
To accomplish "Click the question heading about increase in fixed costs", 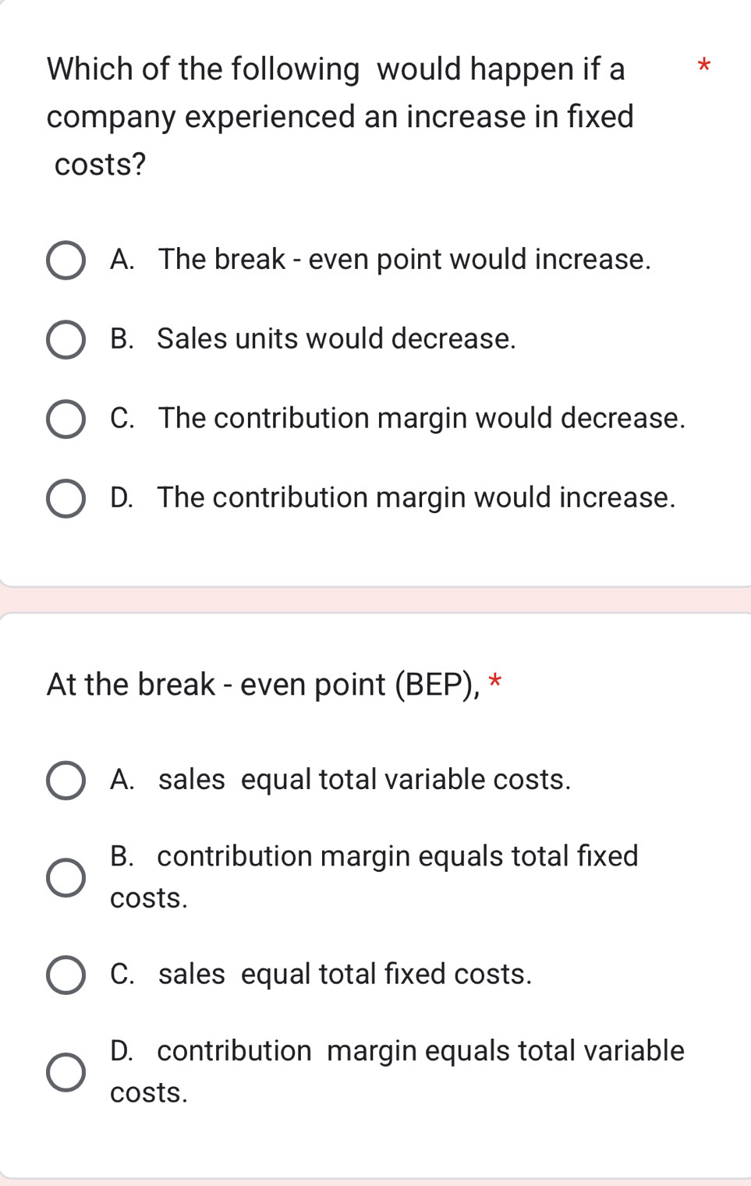I will click(340, 116).
